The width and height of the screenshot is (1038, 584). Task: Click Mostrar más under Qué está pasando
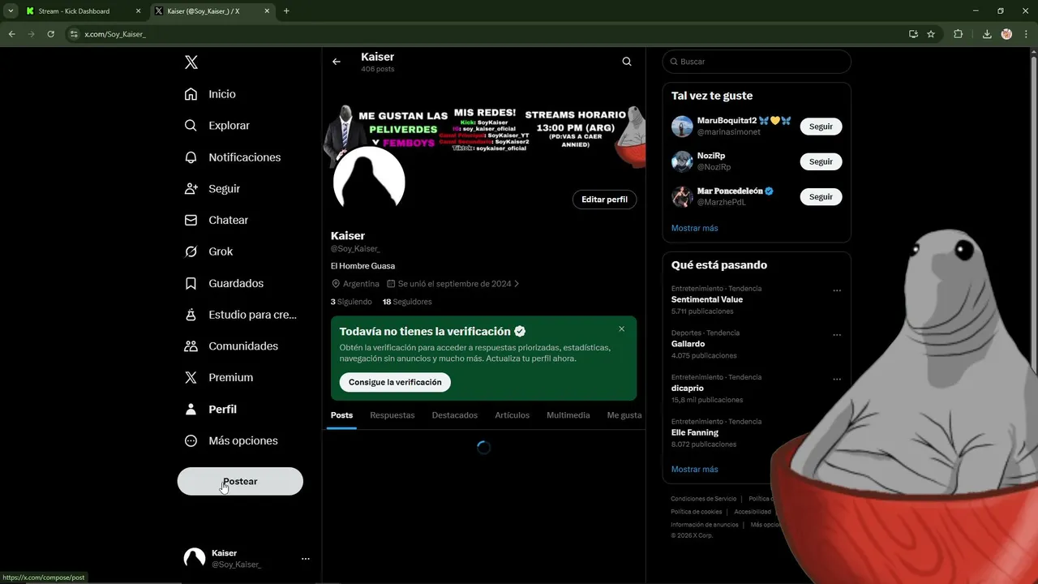(x=694, y=469)
